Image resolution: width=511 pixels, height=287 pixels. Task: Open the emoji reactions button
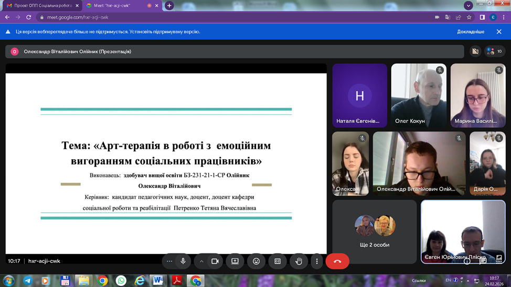point(256,261)
